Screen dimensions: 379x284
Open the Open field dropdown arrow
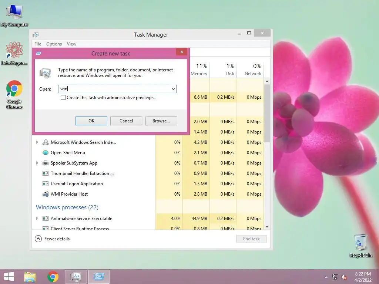click(173, 89)
